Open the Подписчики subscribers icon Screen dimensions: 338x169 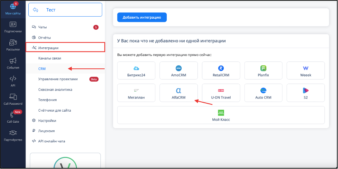point(13,25)
